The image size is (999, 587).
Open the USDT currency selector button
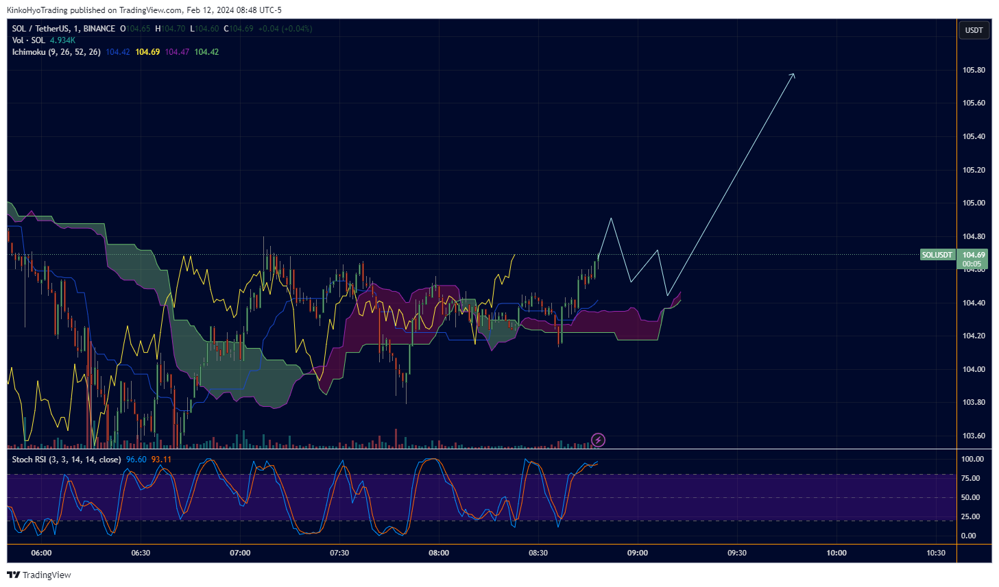click(974, 30)
